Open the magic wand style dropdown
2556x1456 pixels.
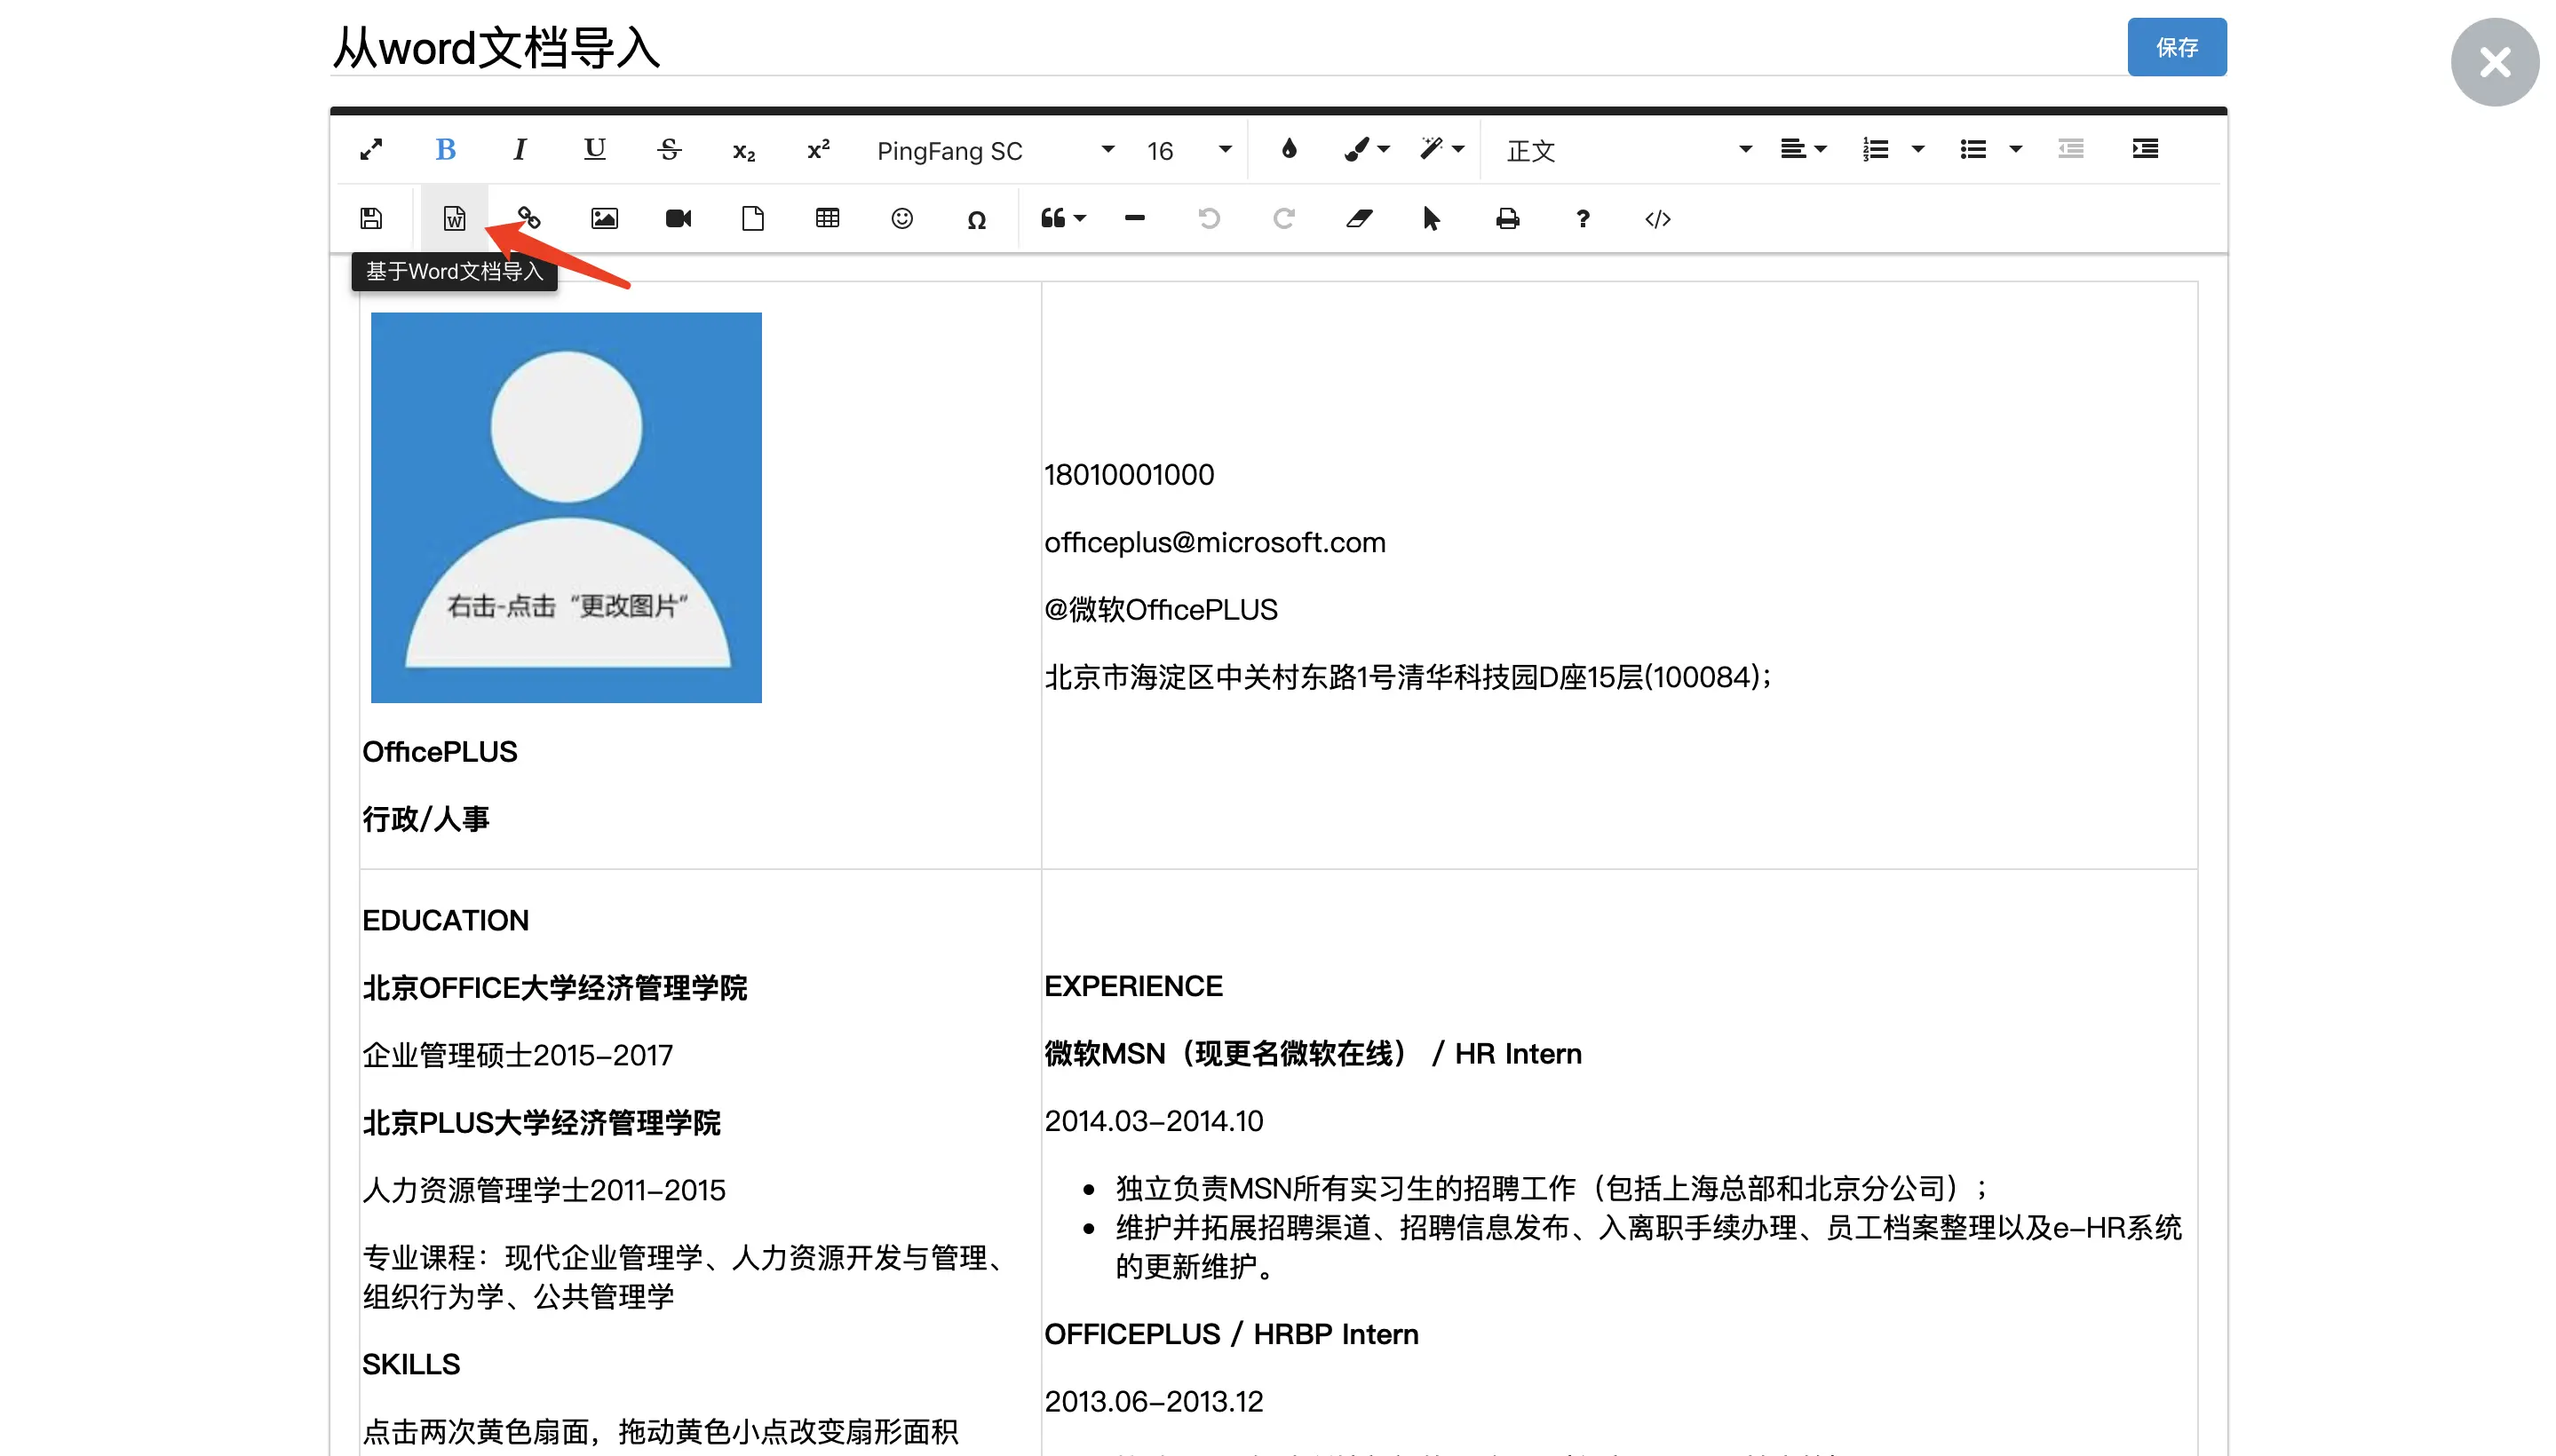[x=1441, y=150]
